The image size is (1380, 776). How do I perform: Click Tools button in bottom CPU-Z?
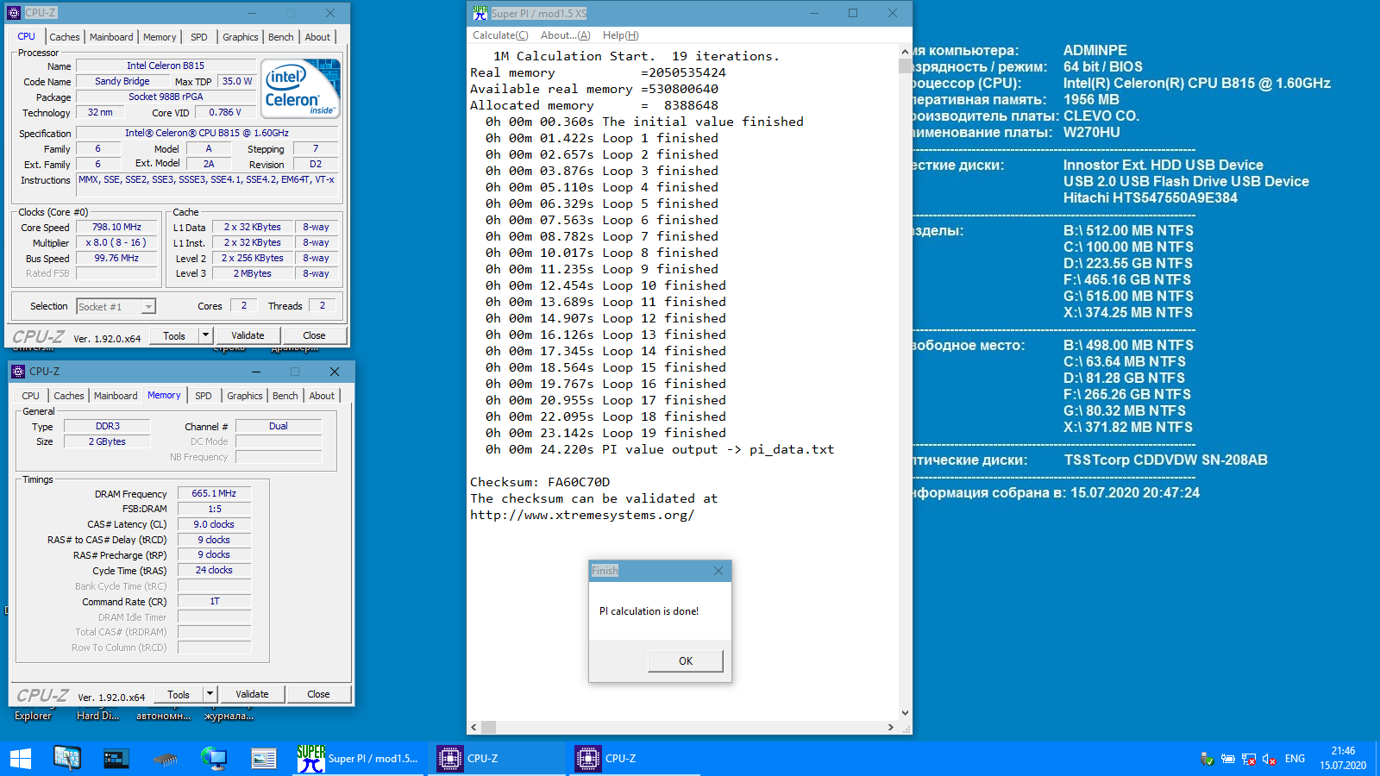click(179, 694)
